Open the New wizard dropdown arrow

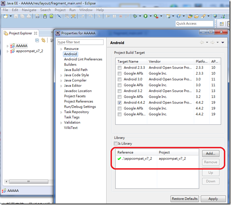pyautogui.click(x=11, y=16)
